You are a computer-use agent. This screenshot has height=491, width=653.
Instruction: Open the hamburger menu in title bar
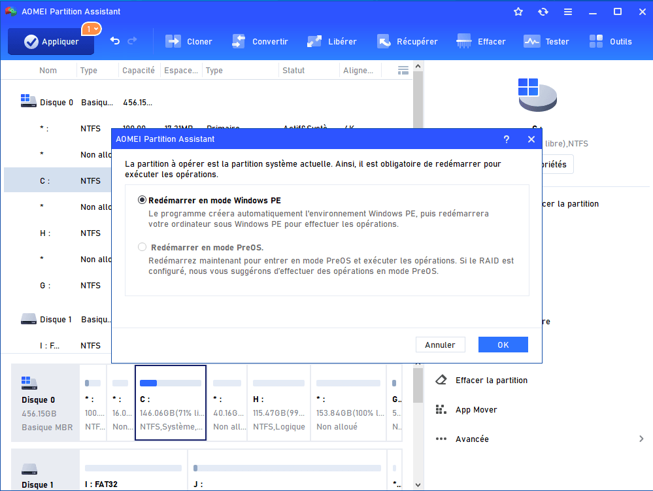click(567, 12)
